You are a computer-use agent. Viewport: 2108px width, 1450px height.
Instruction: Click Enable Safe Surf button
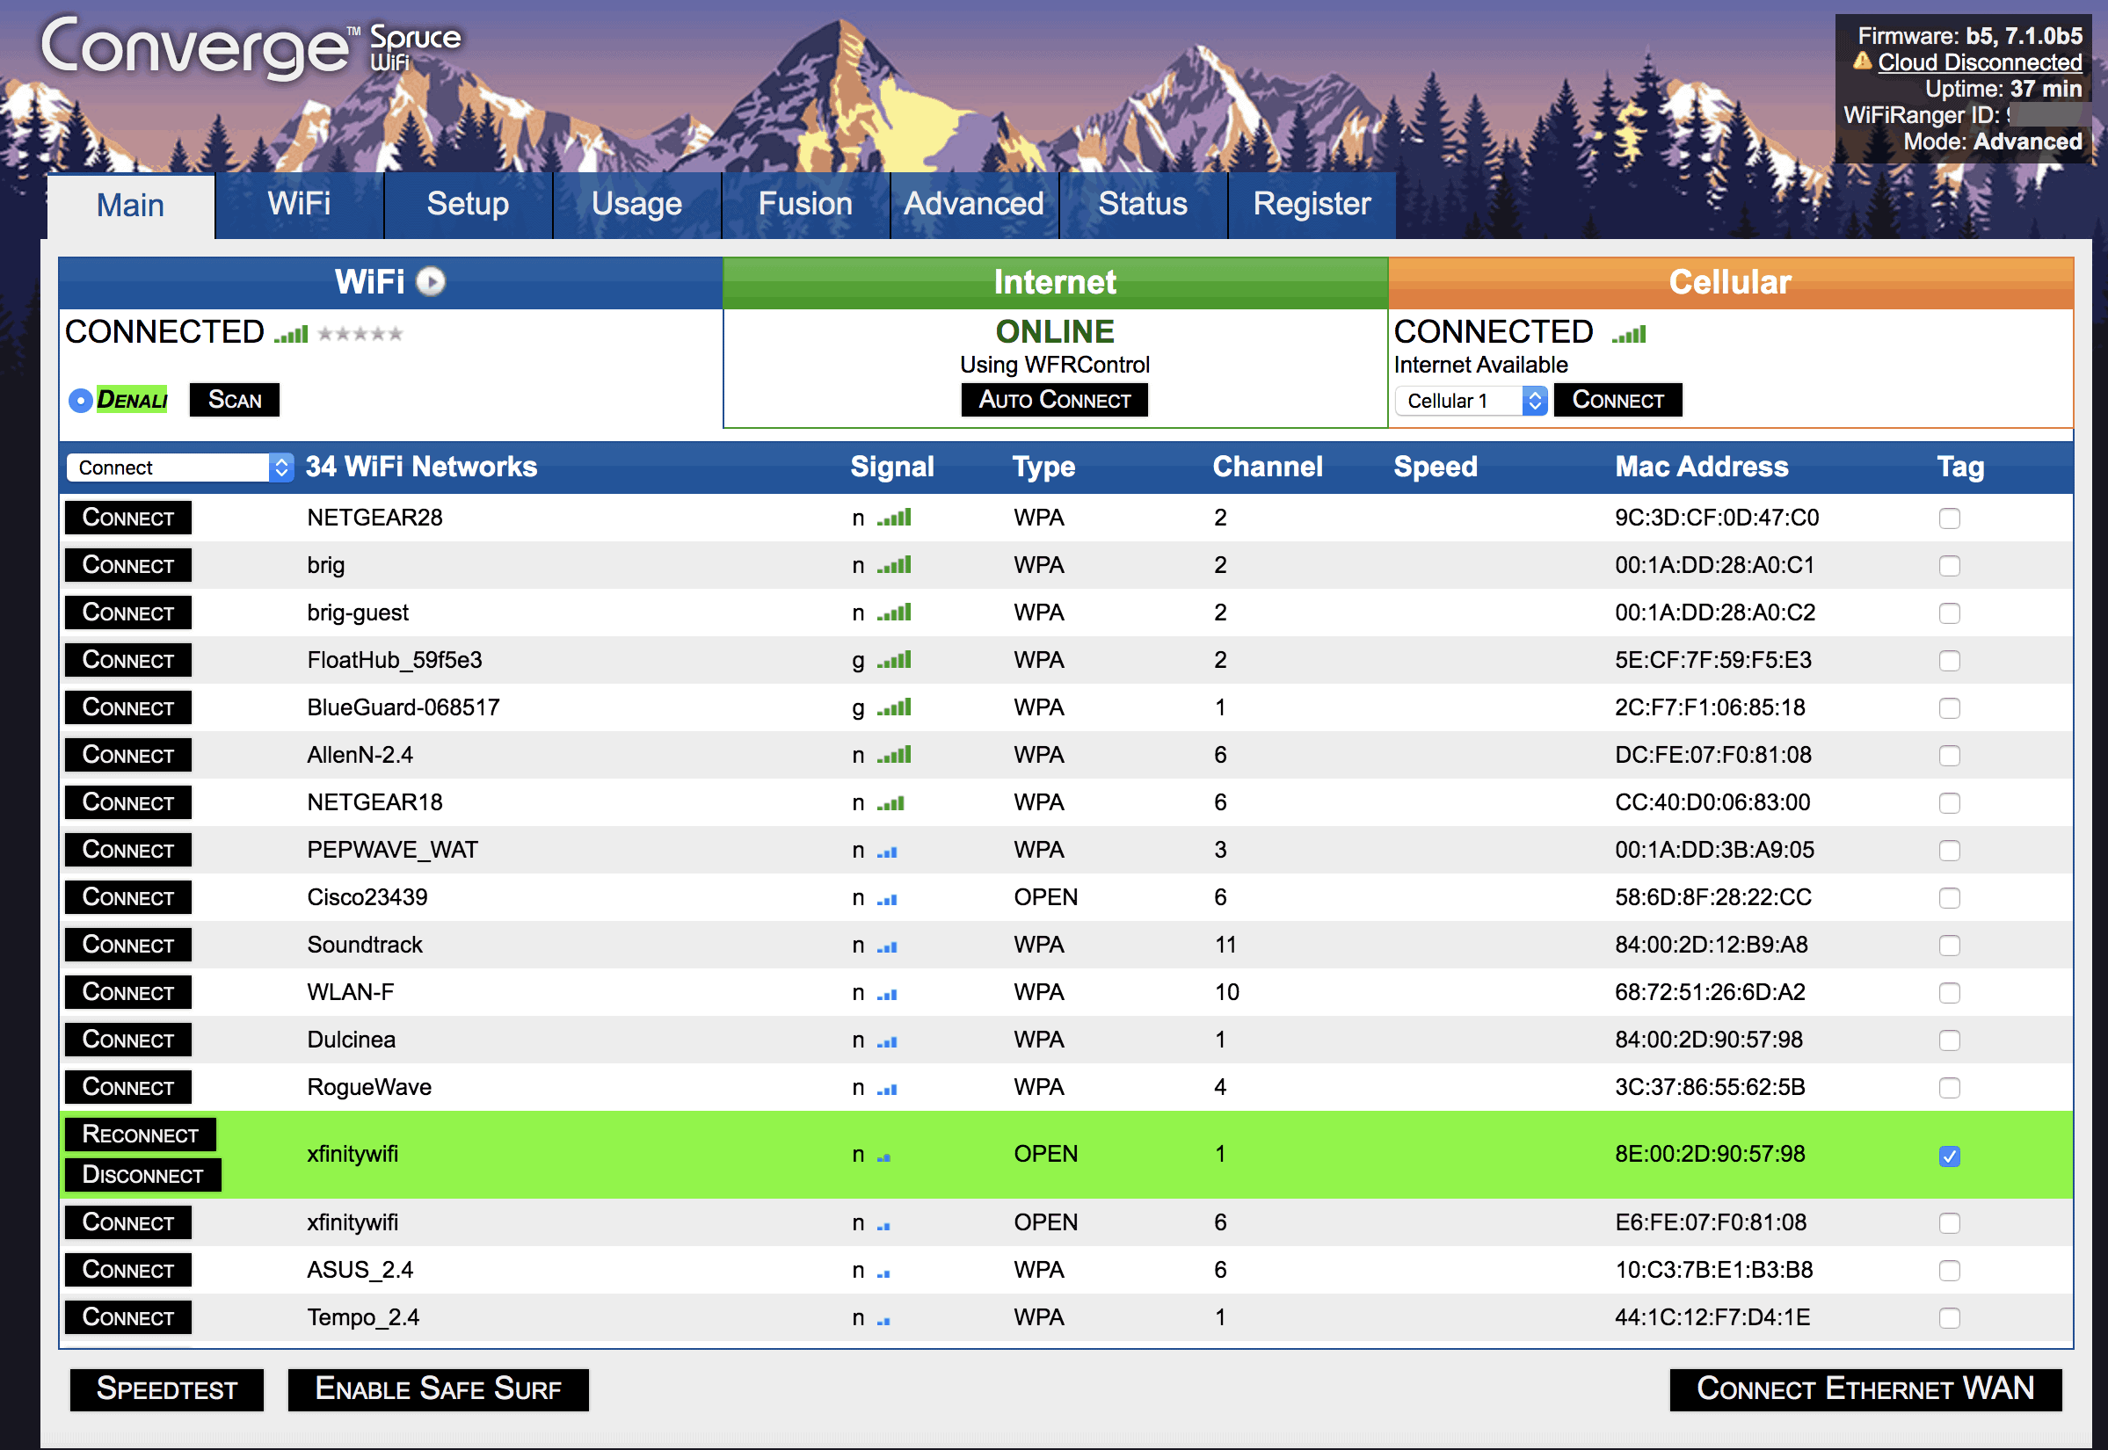pos(438,1389)
